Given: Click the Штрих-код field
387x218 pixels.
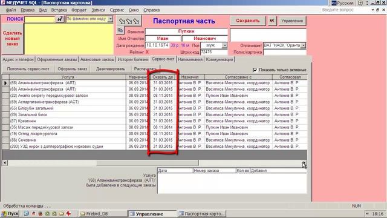Looking at the screenshot, I should click(213, 52).
